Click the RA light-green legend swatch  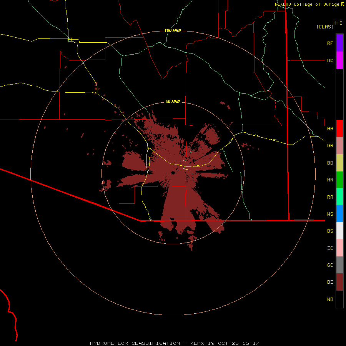339,197
